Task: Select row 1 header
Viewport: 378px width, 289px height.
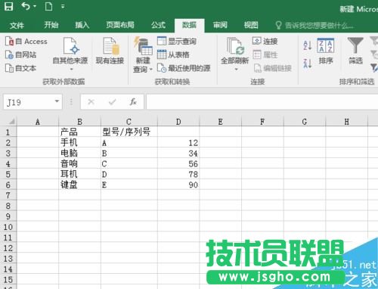Action: pyautogui.click(x=8, y=132)
